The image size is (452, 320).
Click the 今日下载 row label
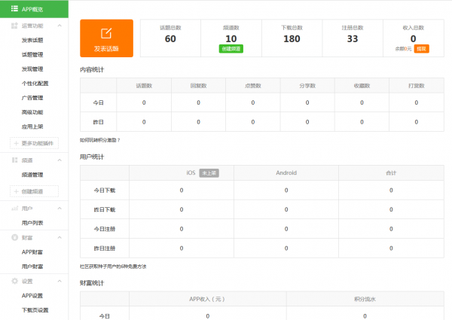[105, 190]
